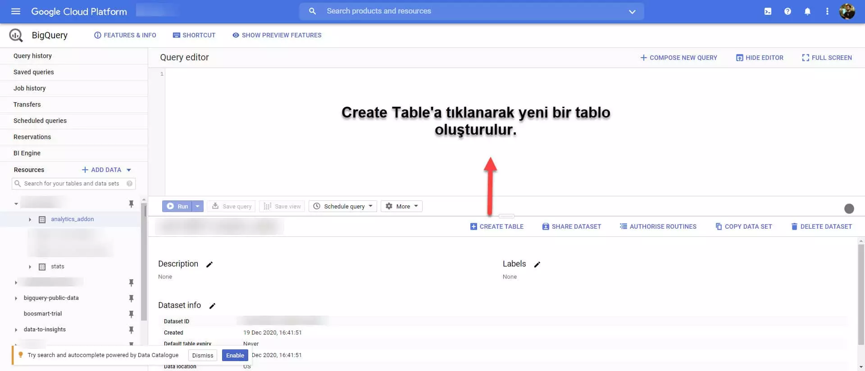
Task: Expand the analytics_addon dataset
Action: click(30, 219)
